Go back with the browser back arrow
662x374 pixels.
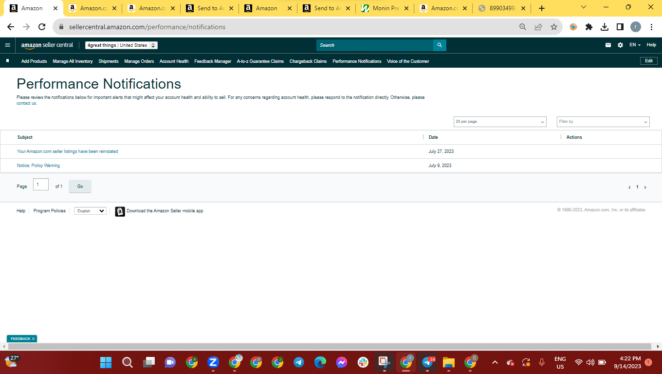click(11, 27)
